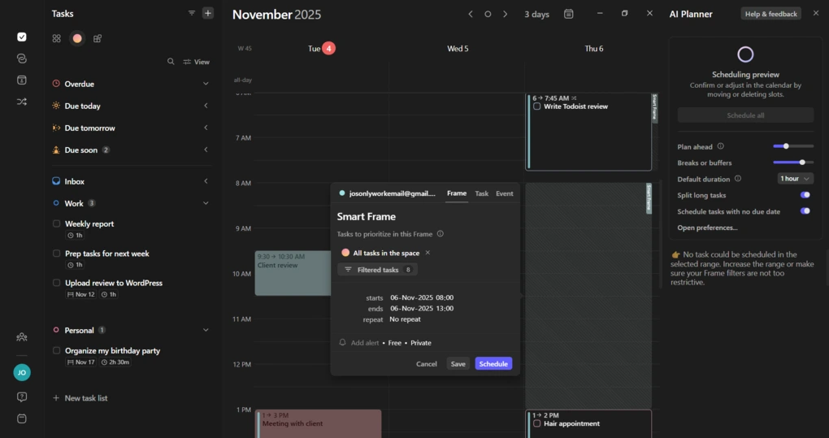Expand the Due tomorrow section
Viewport: 829px width, 438px height.
click(206, 128)
